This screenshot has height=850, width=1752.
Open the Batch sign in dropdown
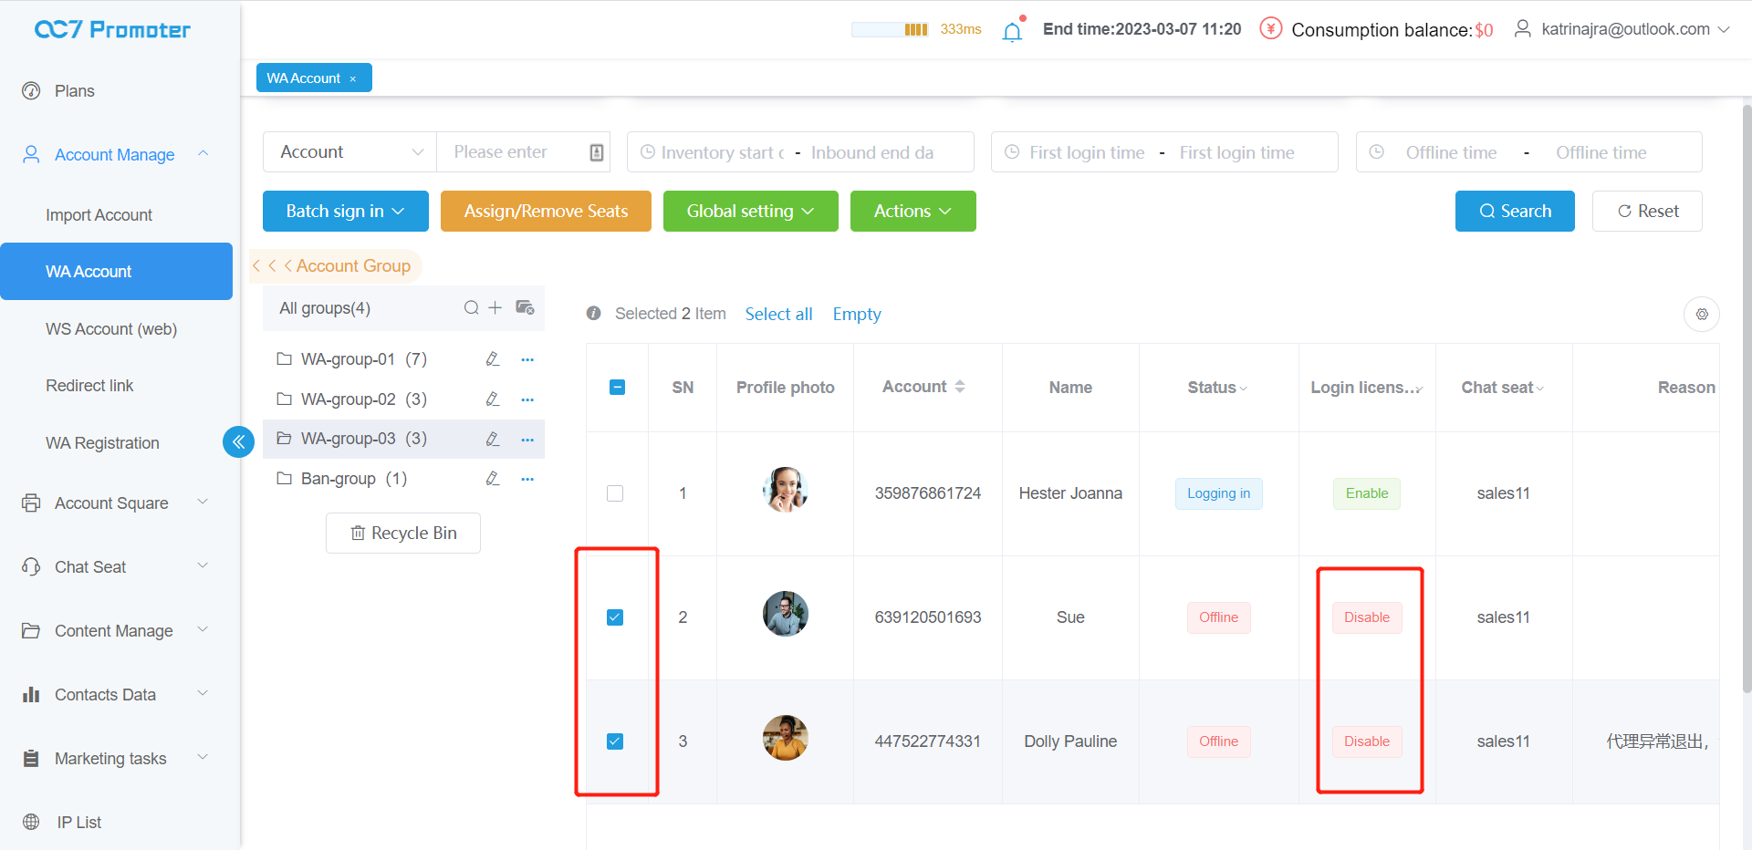tap(345, 211)
